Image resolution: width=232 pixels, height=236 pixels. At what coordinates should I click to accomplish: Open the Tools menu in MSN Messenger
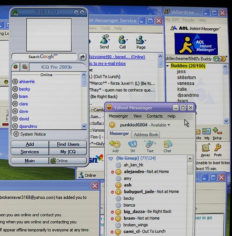[105, 28]
